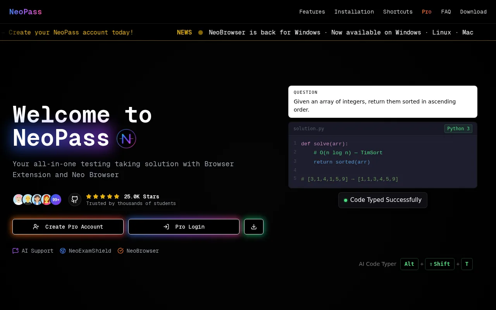Click the round N logo beside NeoPass heading
The height and width of the screenshot is (310, 496).
(x=126, y=139)
